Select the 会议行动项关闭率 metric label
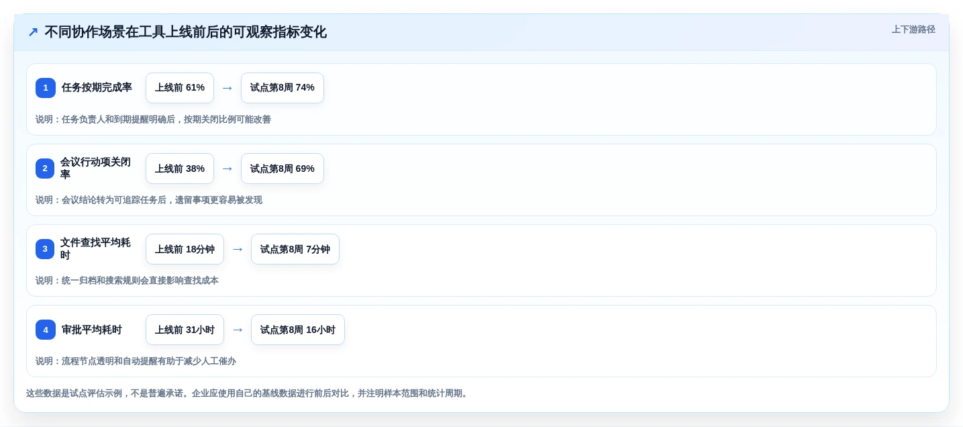The image size is (963, 427). [x=95, y=169]
